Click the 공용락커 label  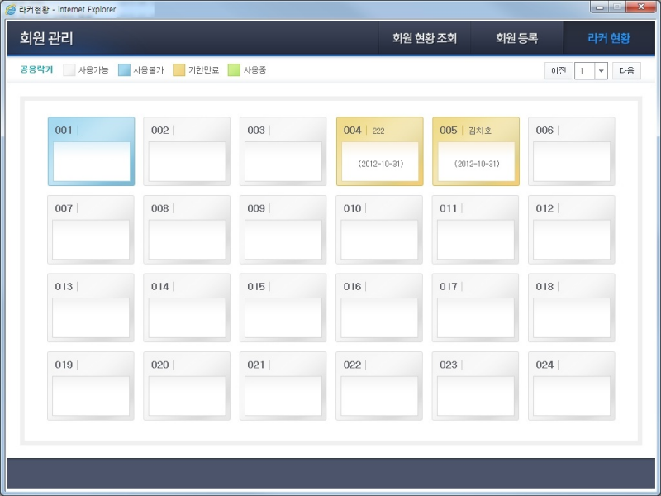(x=36, y=70)
